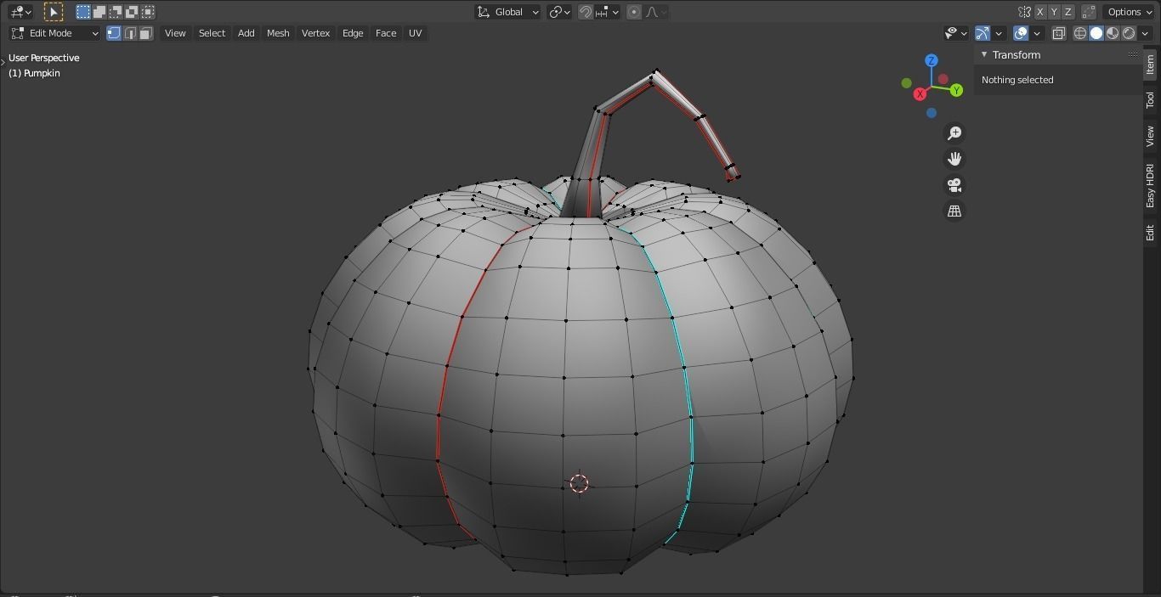Switch perspective/orthographic grid icon

tap(954, 211)
